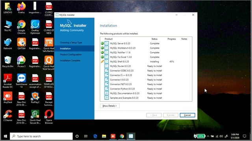This screenshot has height=141, width=252.
Task: Select the MySQL Shell 8.0.20 product icon
Action: 107,61
